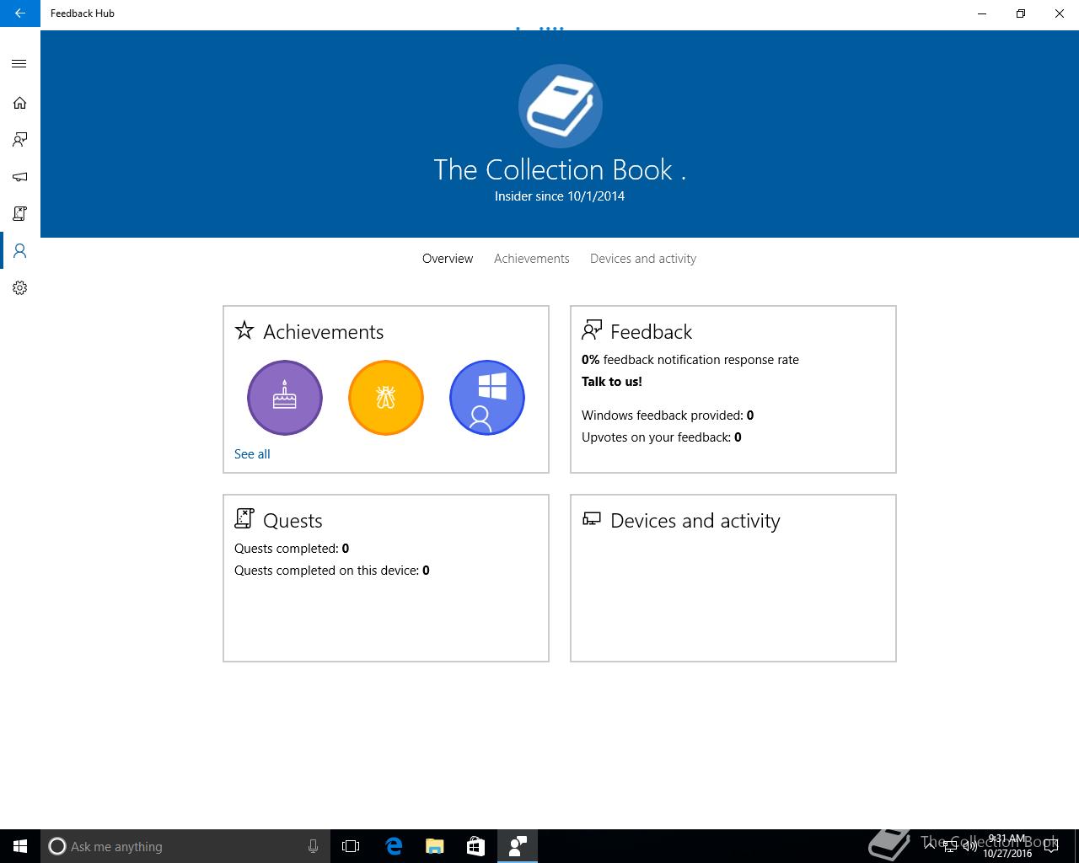Switch to the Achievements tab
The image size is (1079, 863).
[532, 259]
